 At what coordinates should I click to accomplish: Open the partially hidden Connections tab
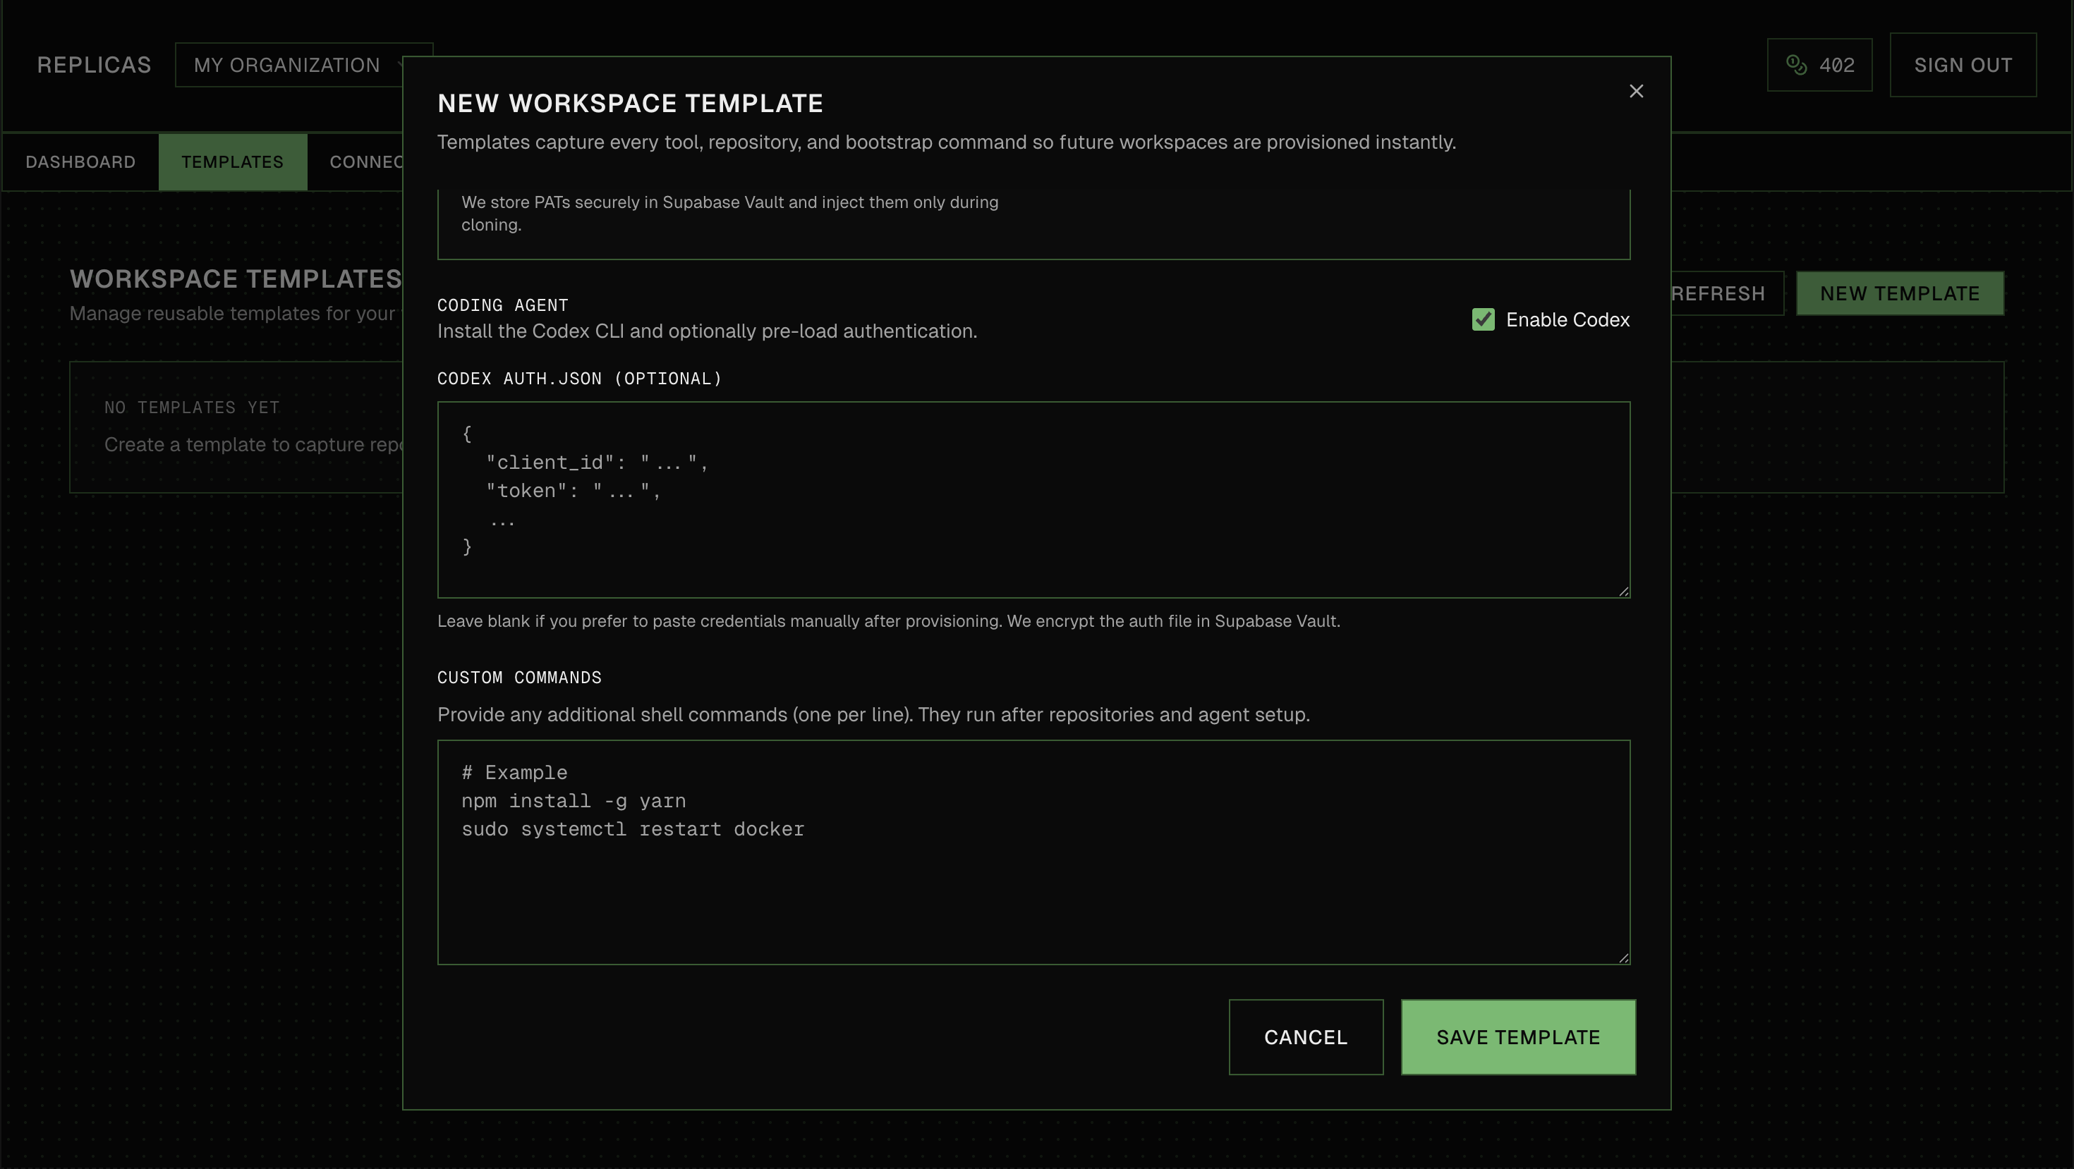[x=365, y=161]
